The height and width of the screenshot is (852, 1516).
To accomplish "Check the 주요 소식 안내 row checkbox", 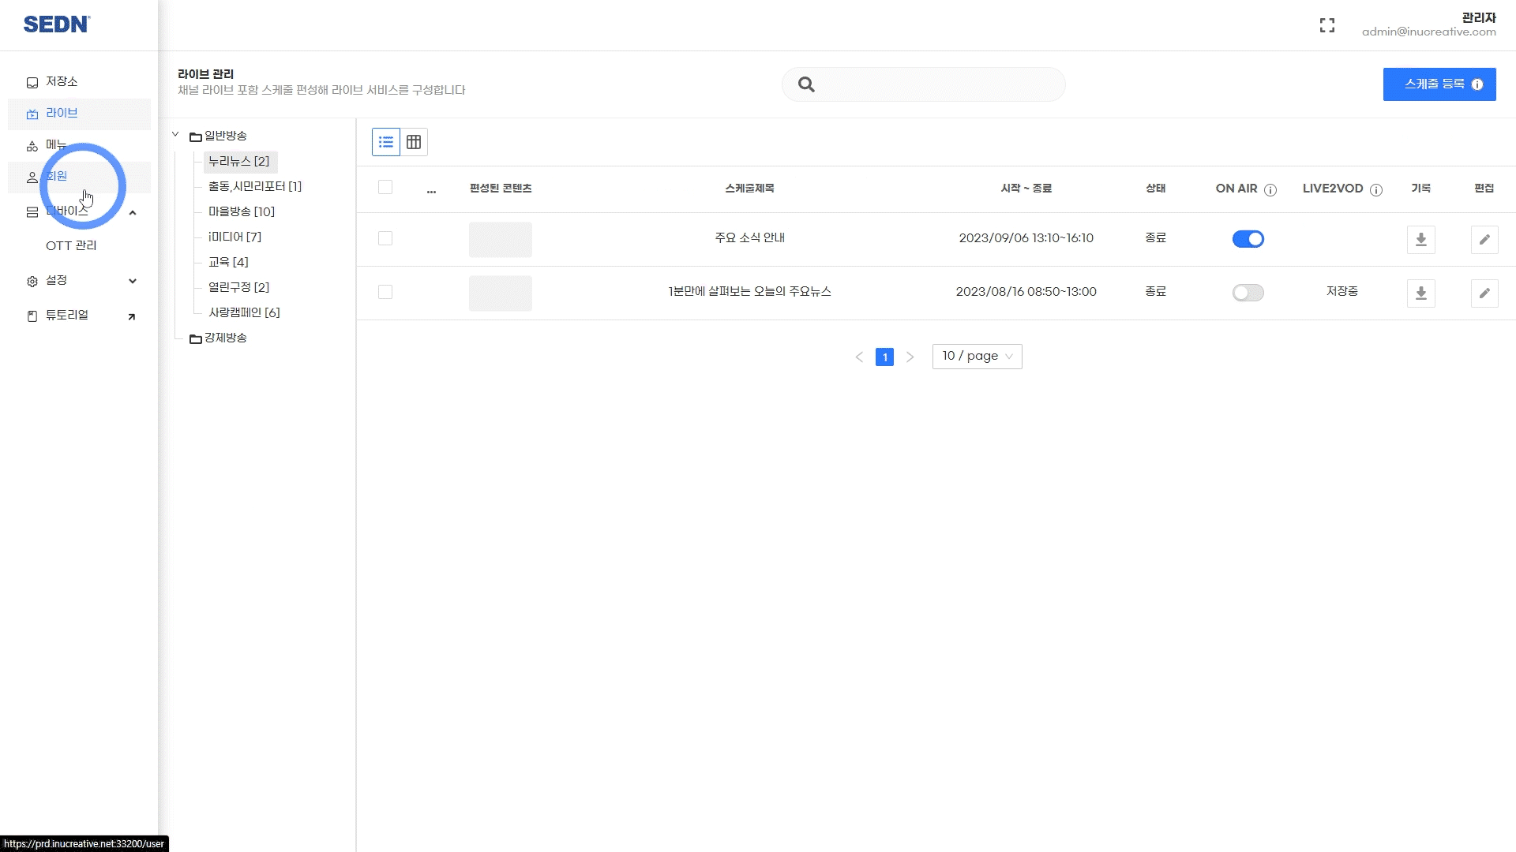I will point(385,238).
